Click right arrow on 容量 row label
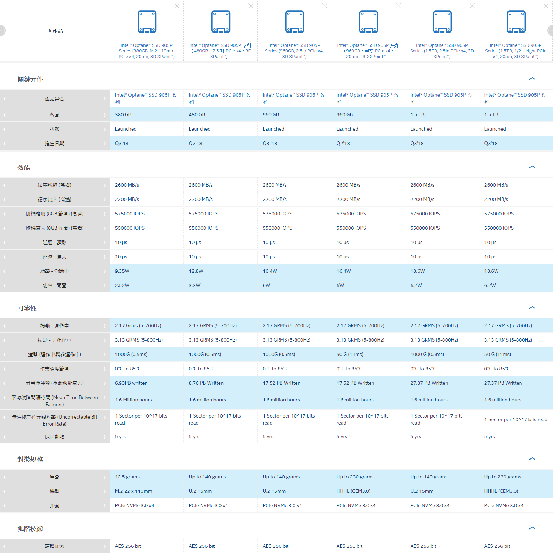Screen dimensions: 553x553 click(105, 115)
